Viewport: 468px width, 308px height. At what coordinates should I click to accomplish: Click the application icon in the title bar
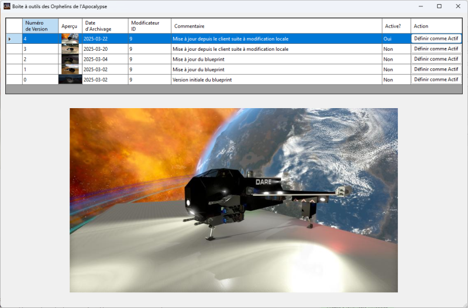point(7,6)
